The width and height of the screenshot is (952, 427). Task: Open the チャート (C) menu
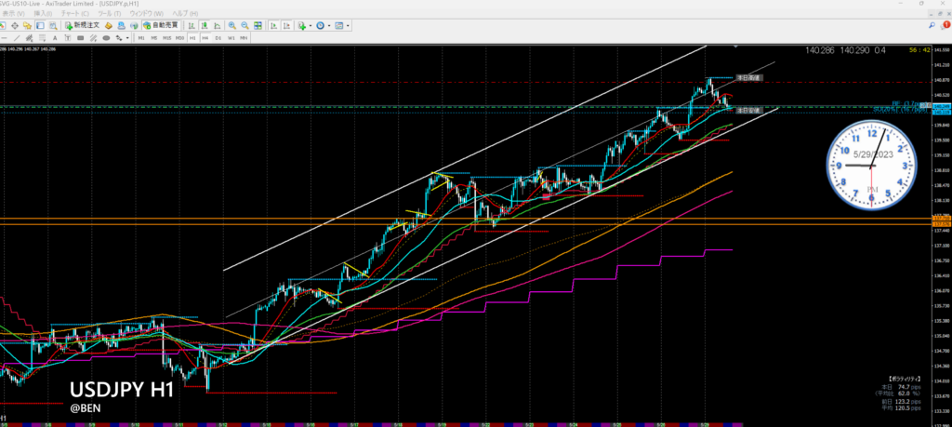point(74,13)
